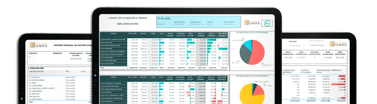This screenshot has width=377, height=104.
Task: Click the 14,84 % VG value
Action: pyautogui.click(x=210, y=22)
